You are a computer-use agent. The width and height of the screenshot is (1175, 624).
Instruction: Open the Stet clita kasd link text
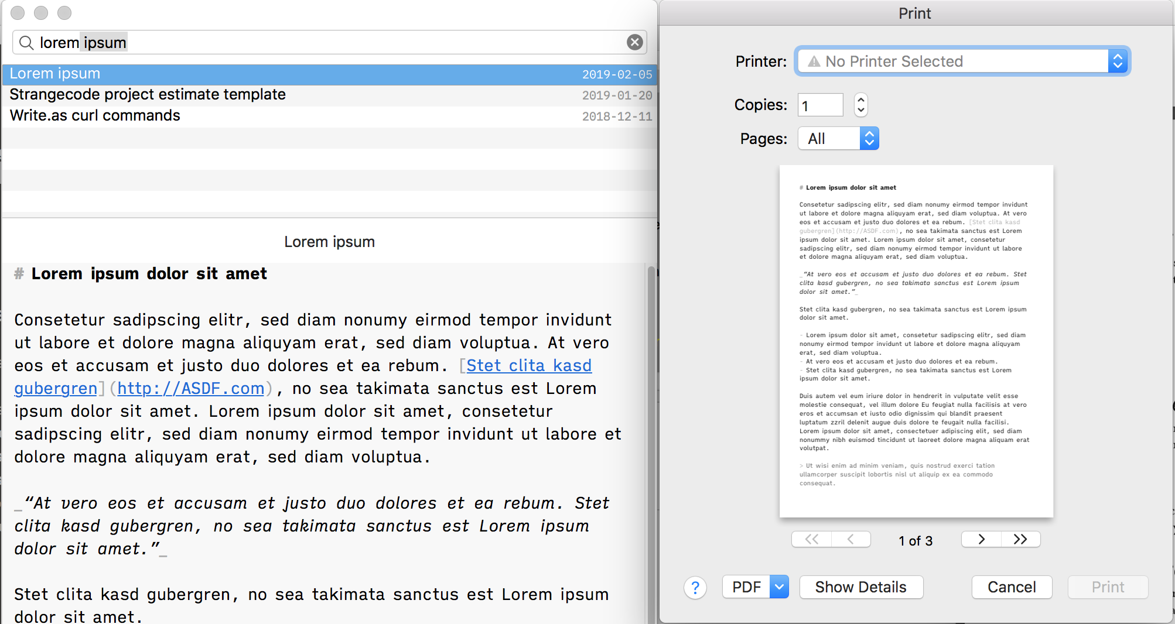click(529, 365)
